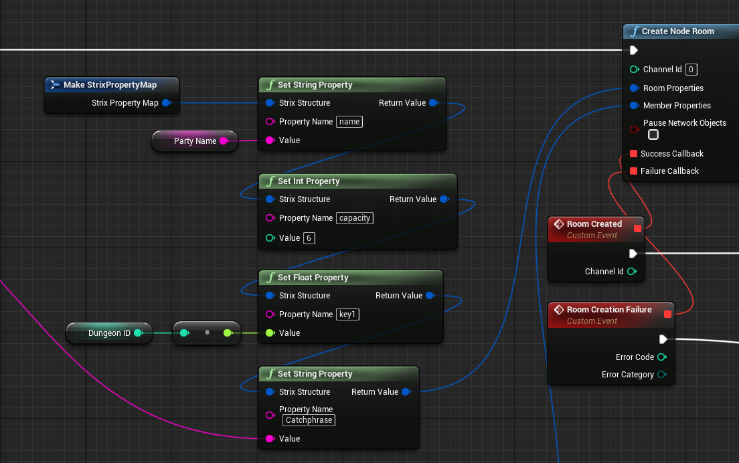Click the Error Category output pin

point(662,375)
